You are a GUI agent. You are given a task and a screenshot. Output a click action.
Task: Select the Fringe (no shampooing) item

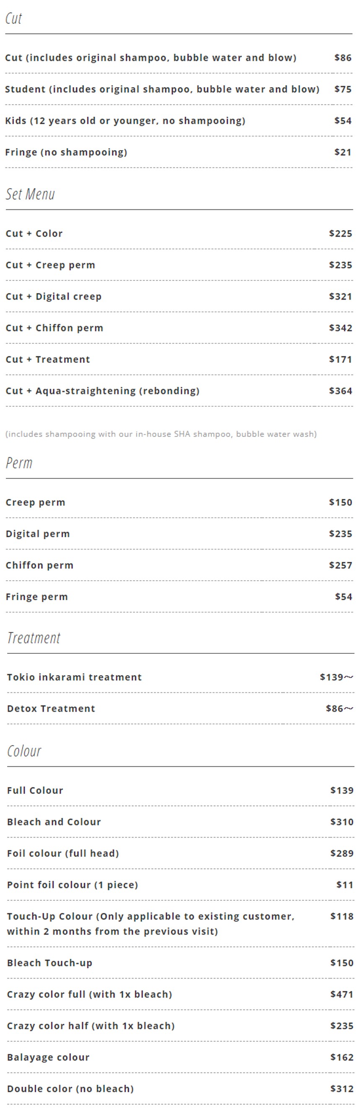pyautogui.click(x=66, y=152)
